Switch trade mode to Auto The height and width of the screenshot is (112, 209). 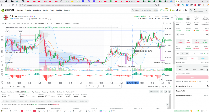tap(202, 58)
